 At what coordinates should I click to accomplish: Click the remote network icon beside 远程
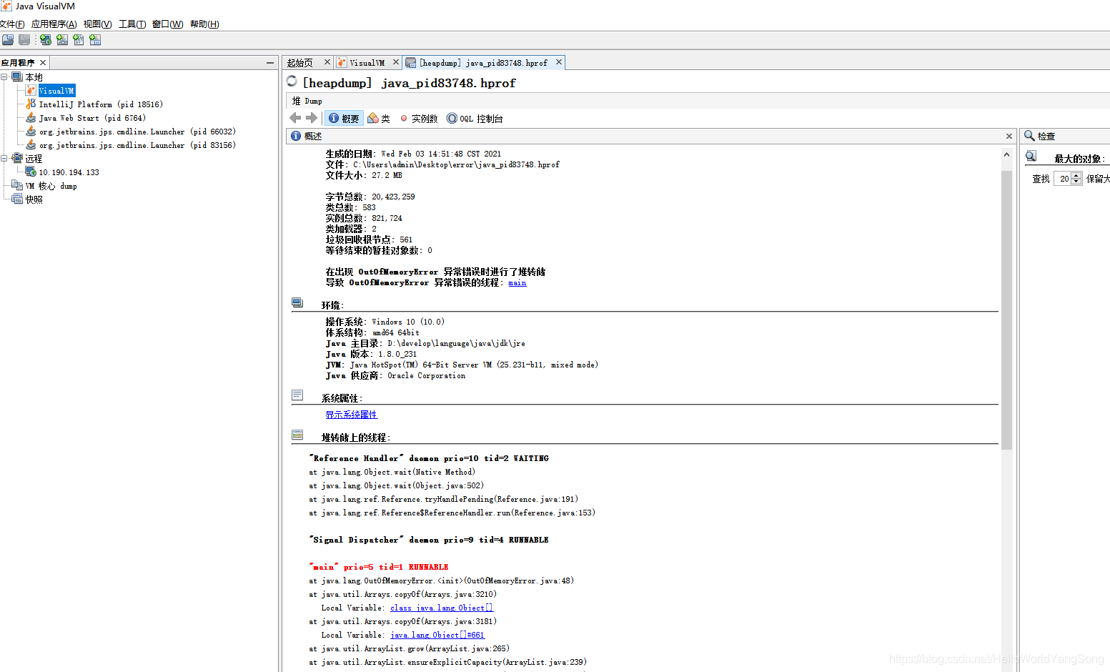17,158
